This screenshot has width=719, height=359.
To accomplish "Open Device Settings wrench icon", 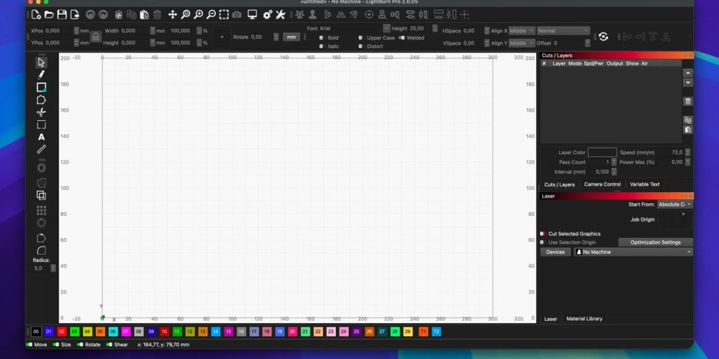I will (x=281, y=14).
